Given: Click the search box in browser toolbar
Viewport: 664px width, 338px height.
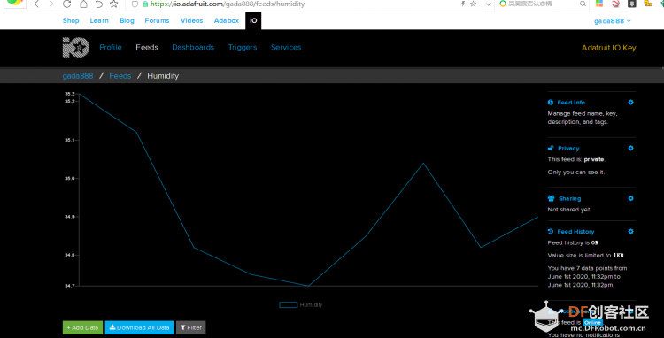Looking at the screenshot, I should click(543, 4).
